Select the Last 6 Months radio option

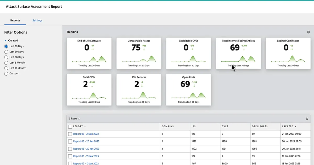6,63
